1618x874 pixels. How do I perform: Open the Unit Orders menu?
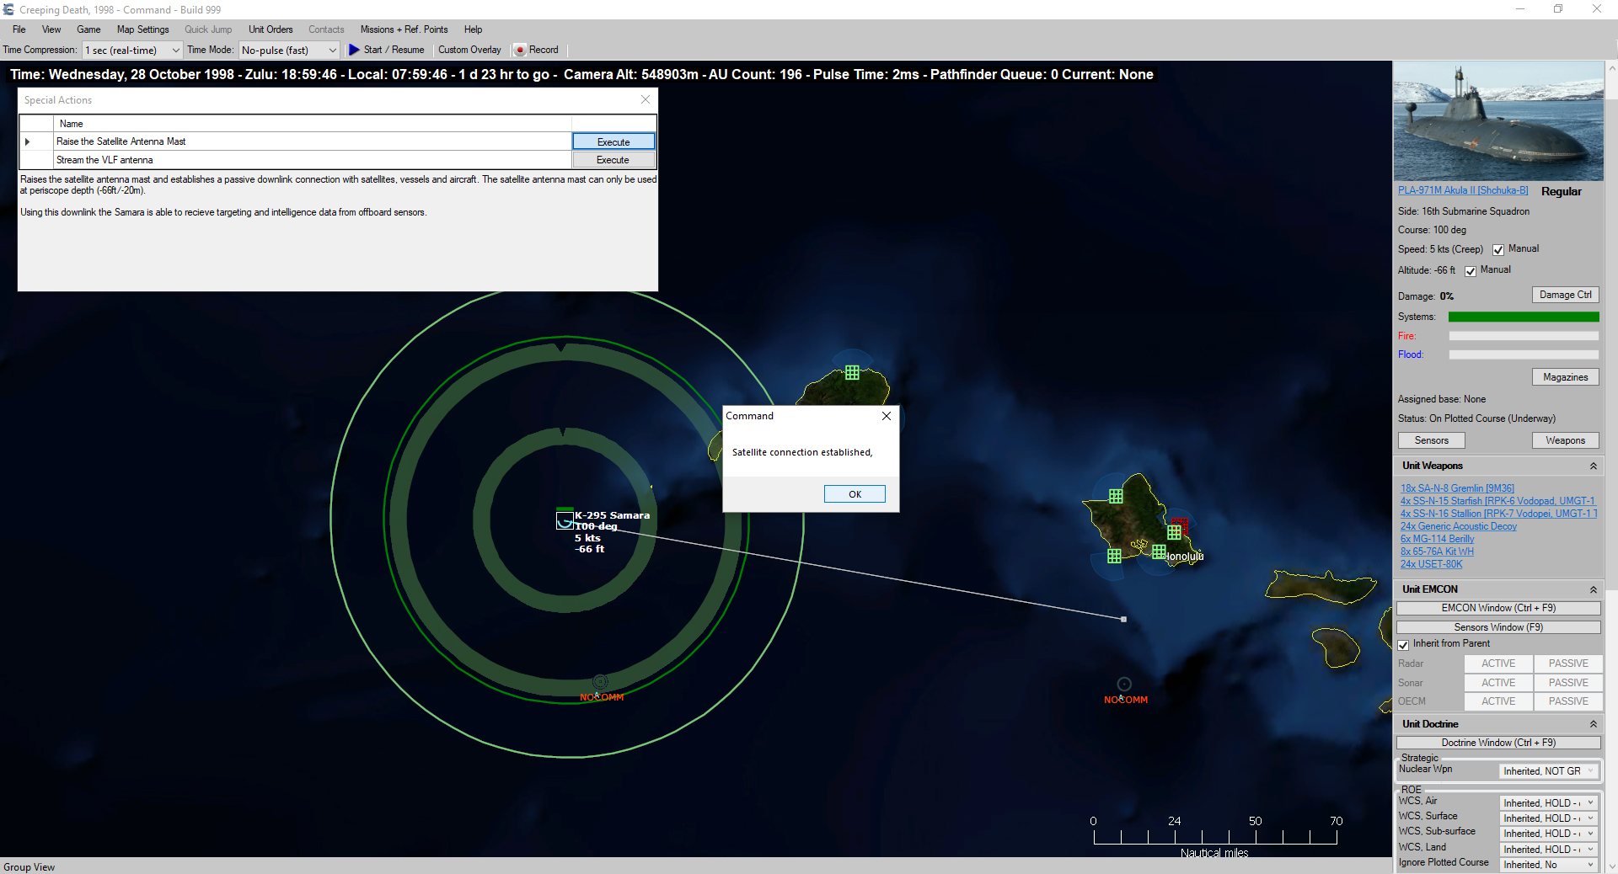pyautogui.click(x=270, y=29)
